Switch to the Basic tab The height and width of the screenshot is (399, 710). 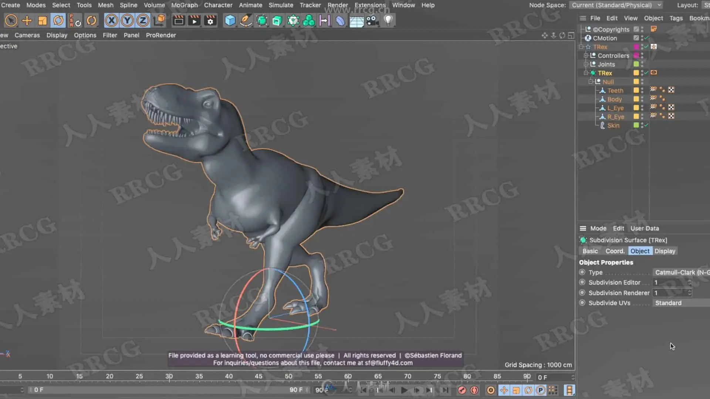(590, 251)
